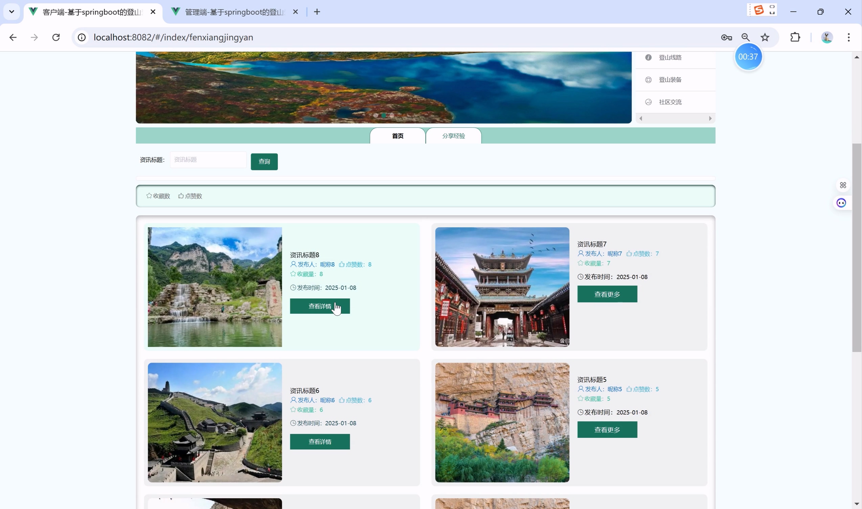This screenshot has height=509, width=862.
Task: Click 查看更多 under 资讯标题7
Action: tap(607, 294)
